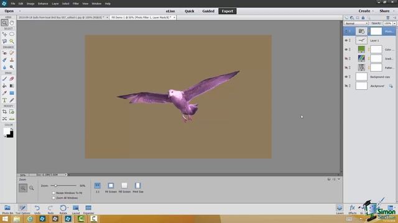The width and height of the screenshot is (398, 223).
Task: Hide the Layer 1 layer
Action: (346, 40)
